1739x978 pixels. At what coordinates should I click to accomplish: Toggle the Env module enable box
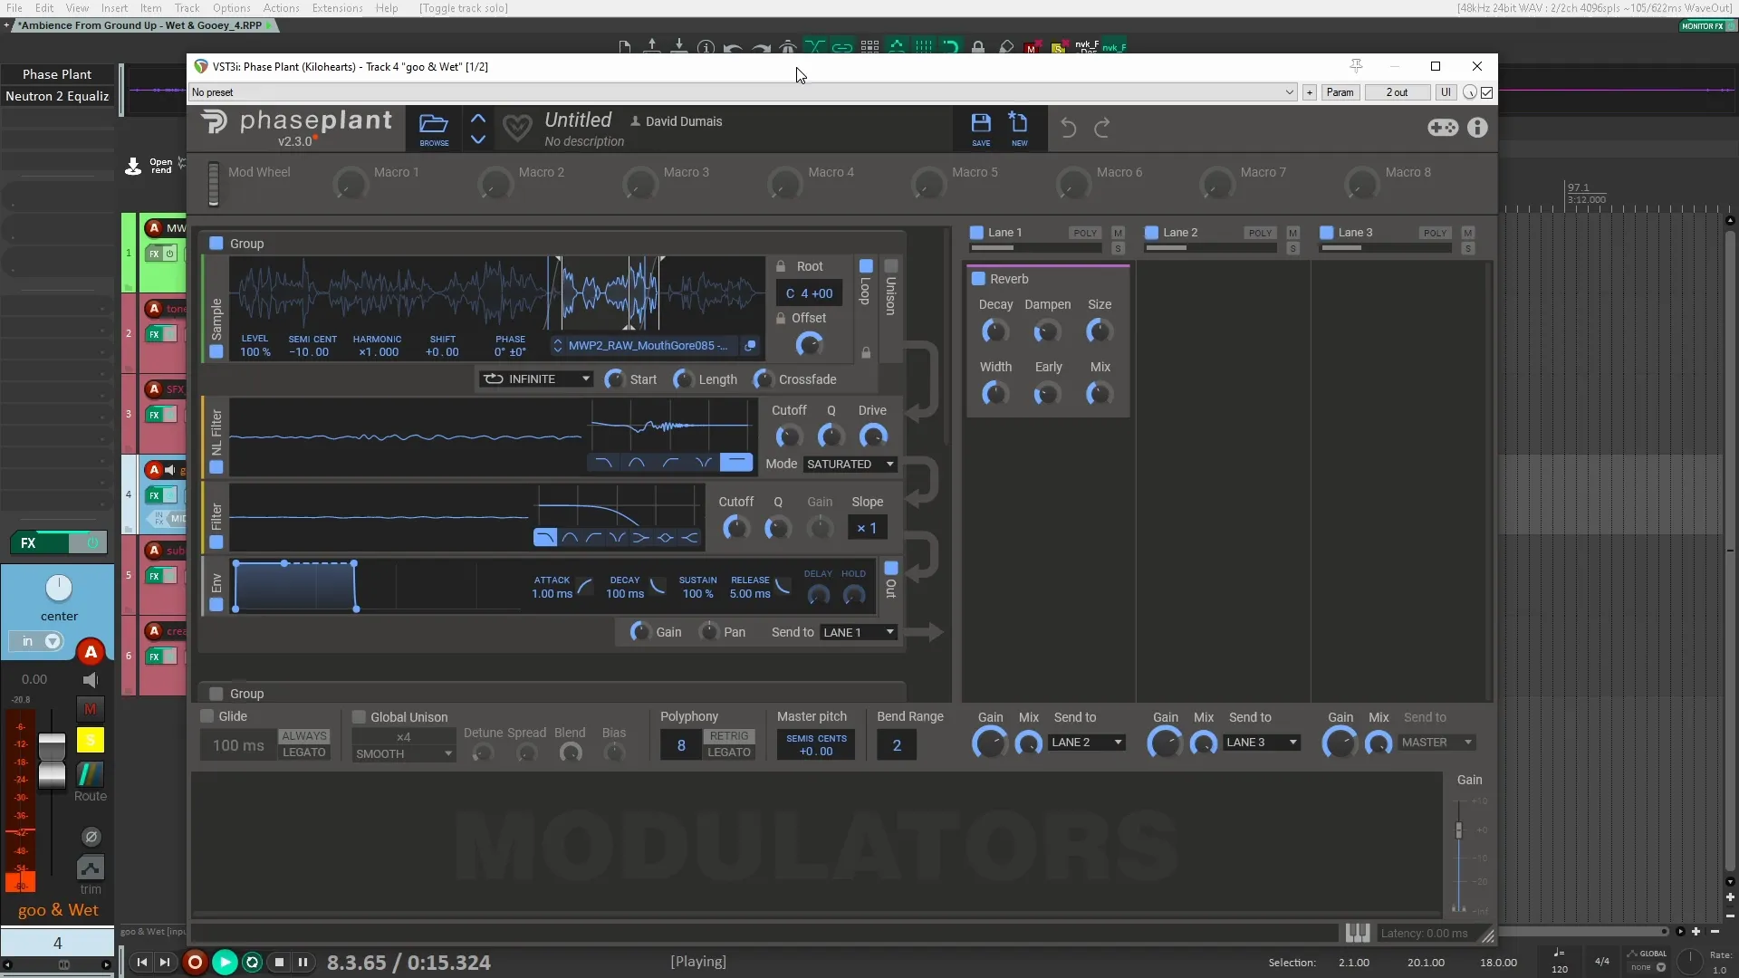click(x=216, y=604)
